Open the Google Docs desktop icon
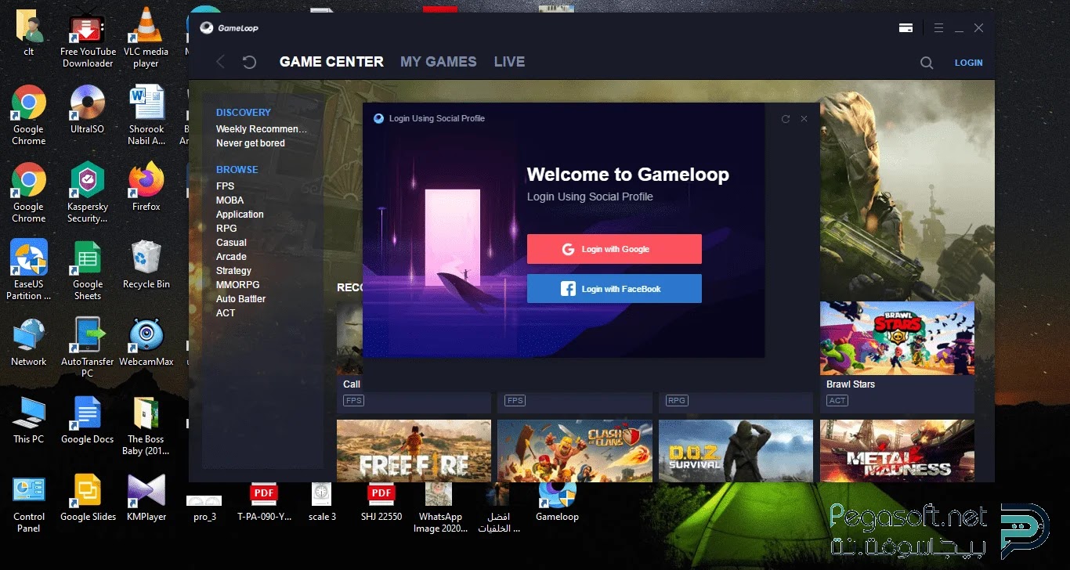The width and height of the screenshot is (1070, 570). (x=88, y=420)
